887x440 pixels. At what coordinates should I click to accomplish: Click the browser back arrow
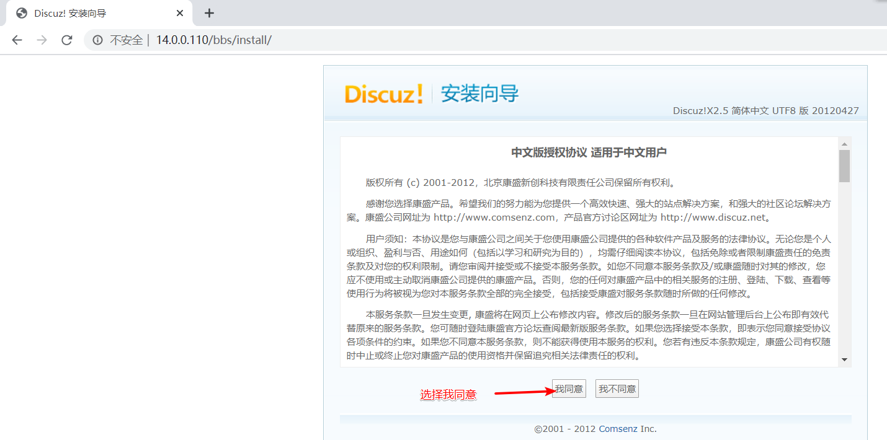(17, 40)
